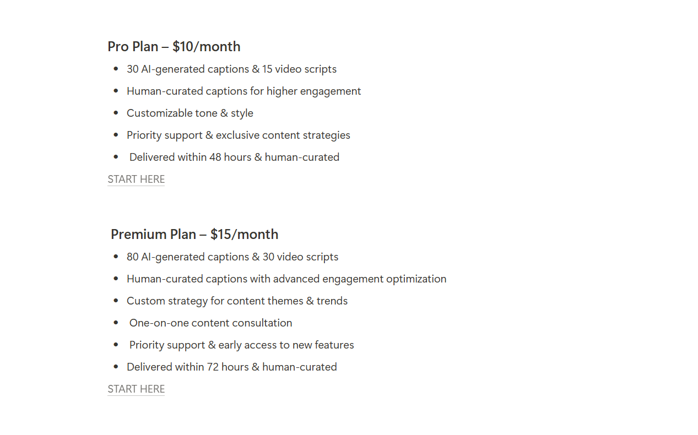Click '30 AI-generated captions & 15 video scripts' text

point(231,69)
